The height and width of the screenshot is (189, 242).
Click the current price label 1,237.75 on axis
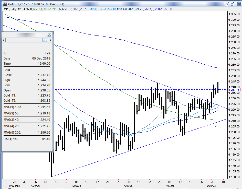click(x=234, y=90)
